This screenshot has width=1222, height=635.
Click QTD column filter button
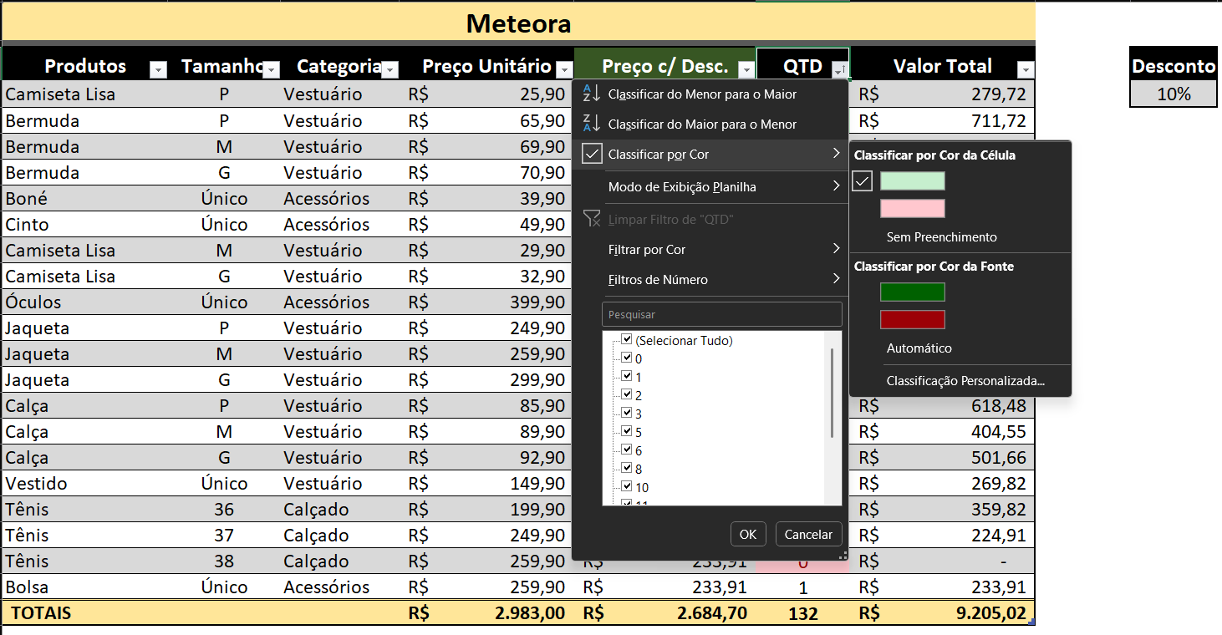pyautogui.click(x=840, y=69)
